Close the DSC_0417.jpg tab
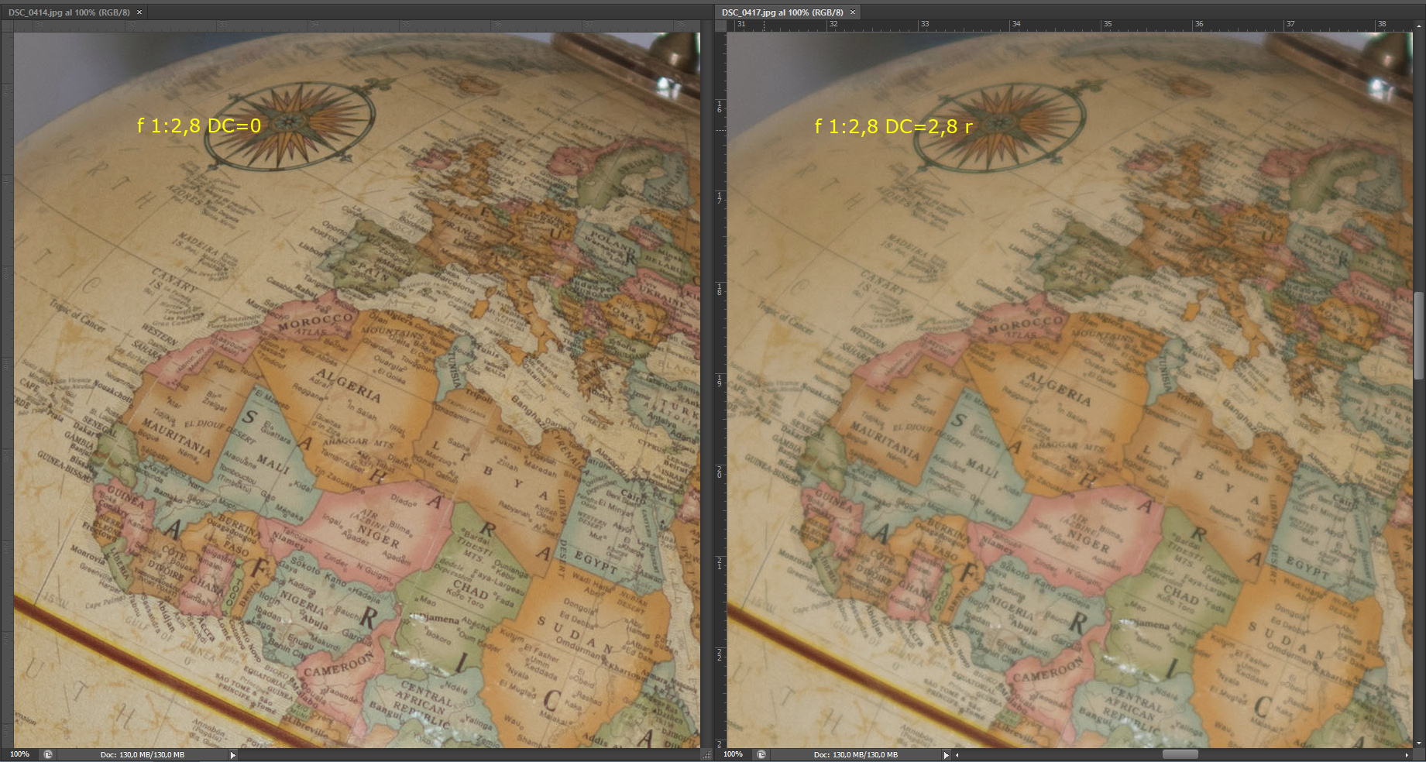This screenshot has width=1426, height=762. 853,12
